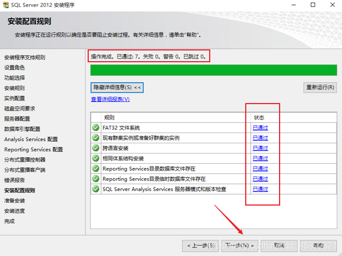Select 磁盘空间要求 step in sidebar

coord(20,108)
